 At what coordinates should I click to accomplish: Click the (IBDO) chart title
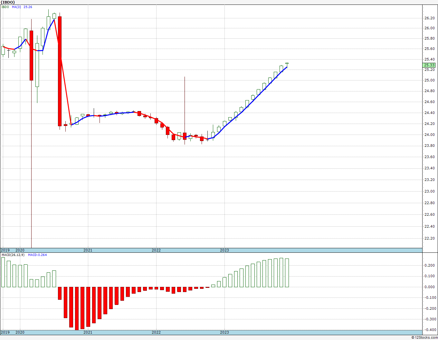click(x=8, y=2)
